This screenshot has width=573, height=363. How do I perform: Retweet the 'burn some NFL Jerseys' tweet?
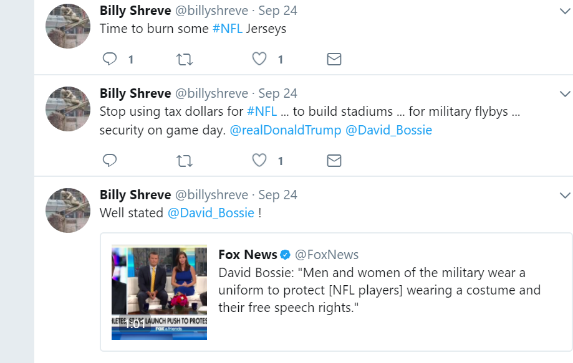pos(185,59)
